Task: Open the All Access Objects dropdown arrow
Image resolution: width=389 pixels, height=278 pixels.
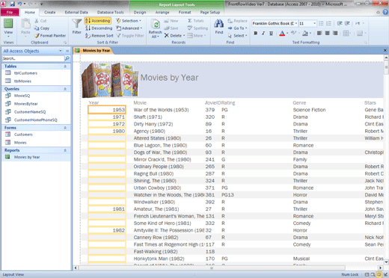Action: [x=61, y=51]
